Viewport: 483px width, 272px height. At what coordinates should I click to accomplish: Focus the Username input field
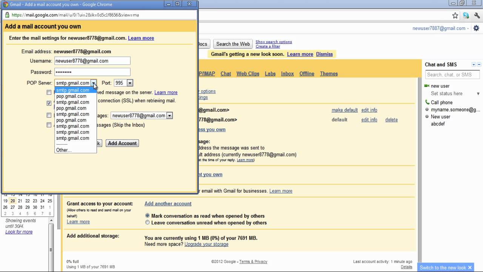click(x=92, y=61)
